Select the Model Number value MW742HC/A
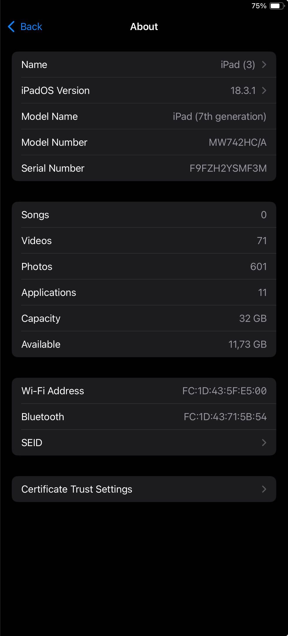 (x=237, y=142)
